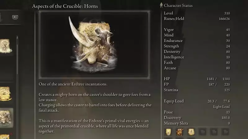Viewport: 248px width, 139px height.
Task: Select the first incantation scroll in the sidebar
Action: click(x=6, y=46)
